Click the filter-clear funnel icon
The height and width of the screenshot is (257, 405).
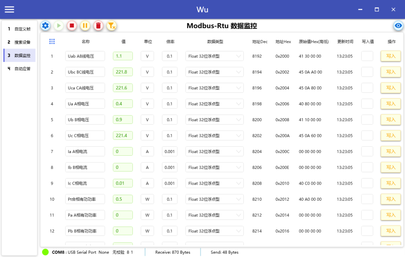(x=111, y=26)
